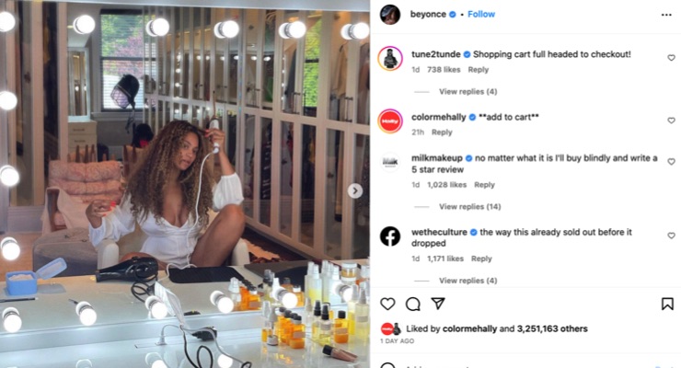Expand View replies (4) under tune2tunde
Screen dimensions: 681x368
467,92
